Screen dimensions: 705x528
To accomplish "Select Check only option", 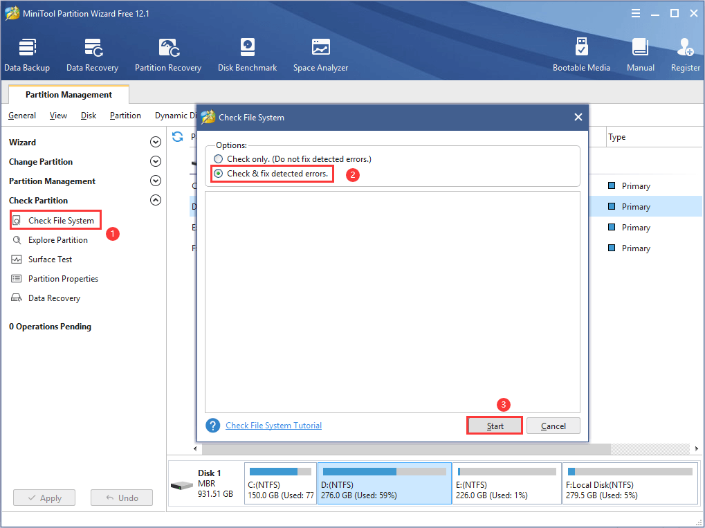I will coord(293,158).
